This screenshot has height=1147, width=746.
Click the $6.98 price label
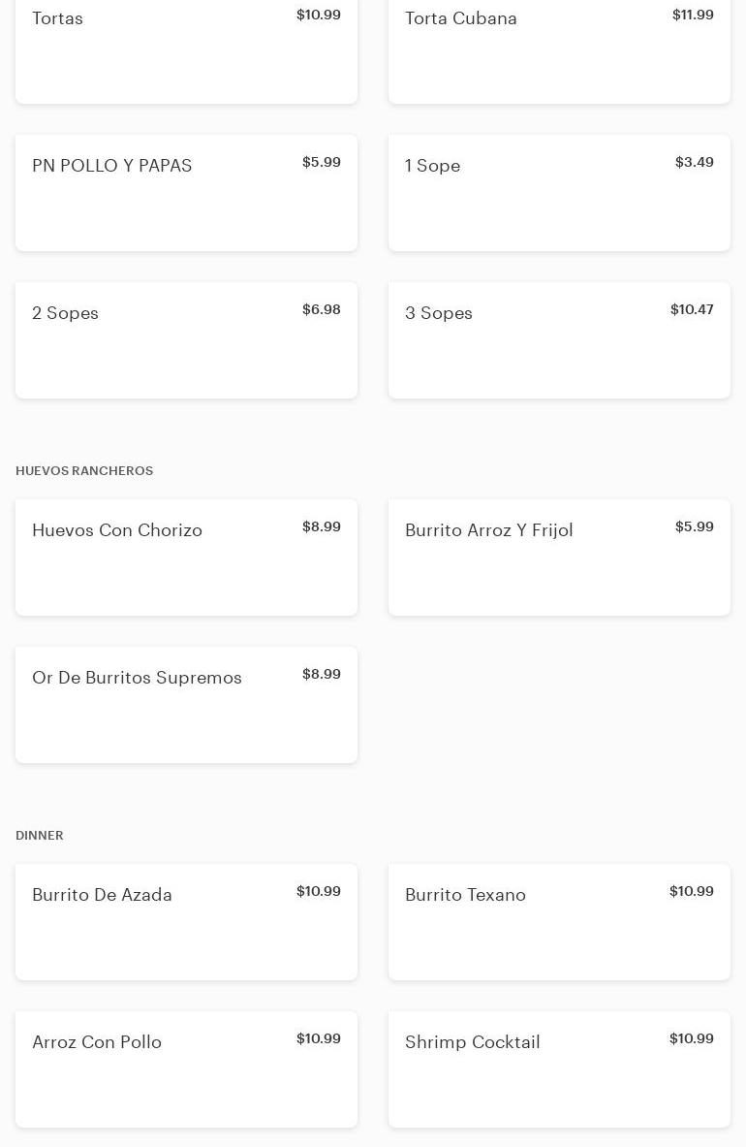321,309
